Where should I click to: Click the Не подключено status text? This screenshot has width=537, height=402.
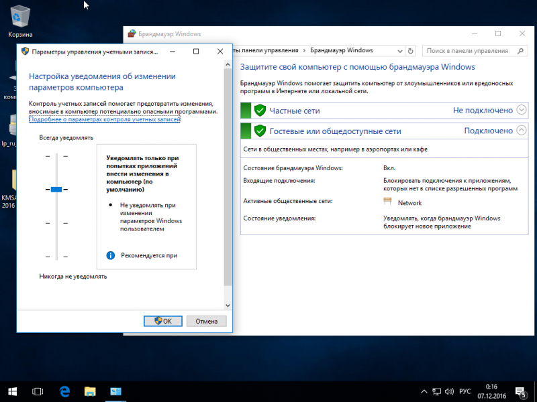(x=483, y=110)
